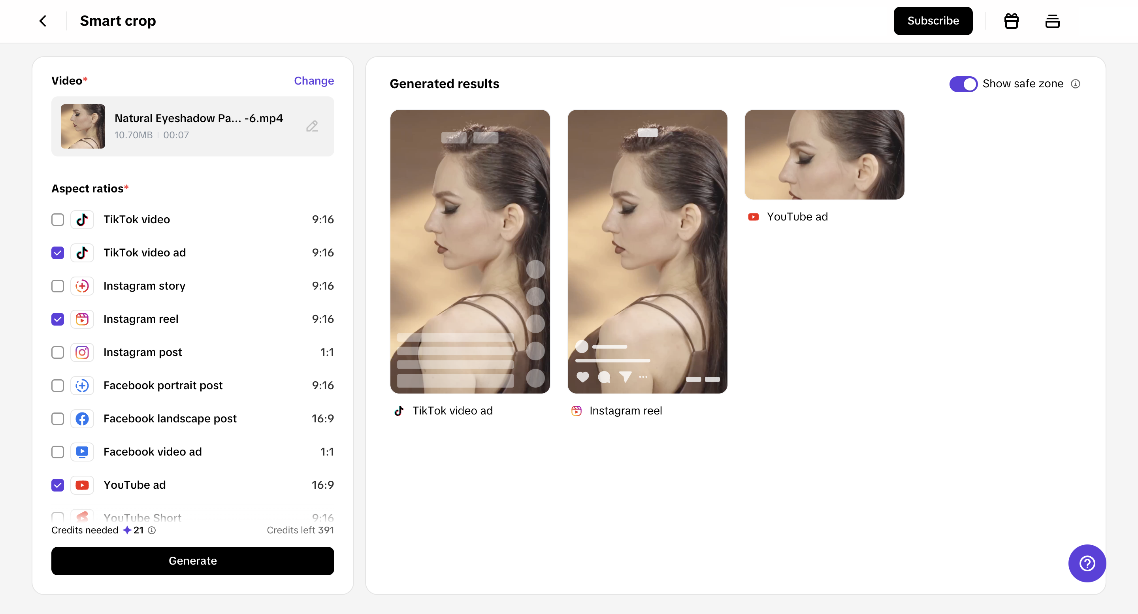
Task: Go back using the left arrow
Action: click(x=43, y=21)
